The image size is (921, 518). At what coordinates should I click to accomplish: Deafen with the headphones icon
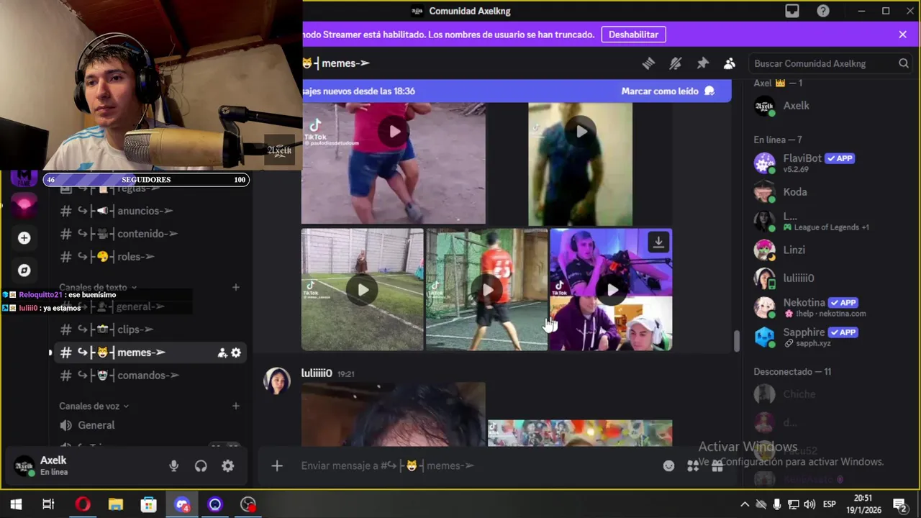[x=201, y=466]
